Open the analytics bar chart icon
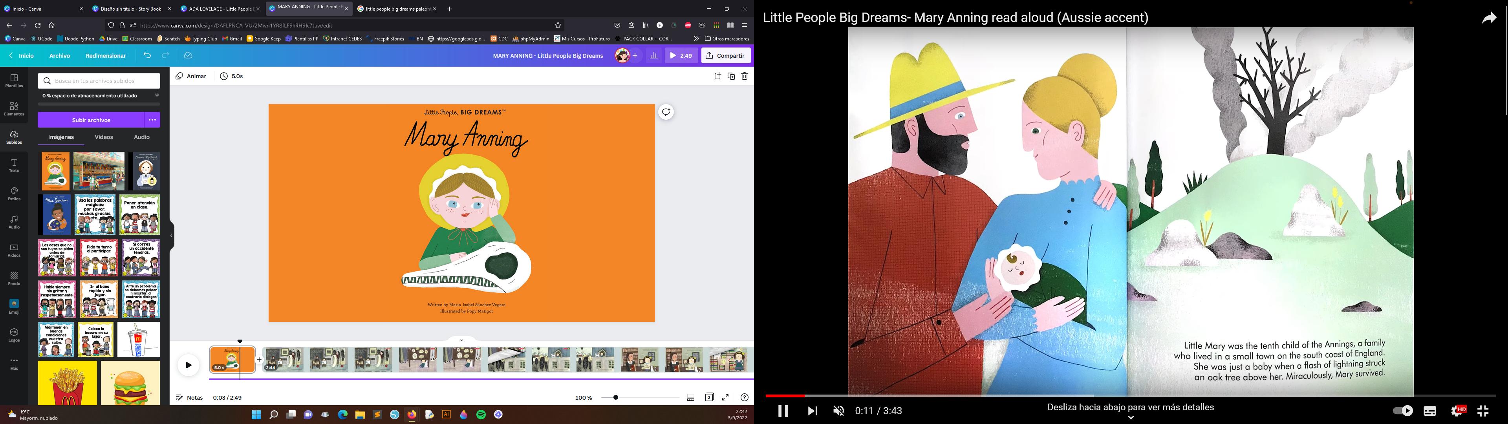This screenshot has width=1508, height=424. [x=654, y=56]
